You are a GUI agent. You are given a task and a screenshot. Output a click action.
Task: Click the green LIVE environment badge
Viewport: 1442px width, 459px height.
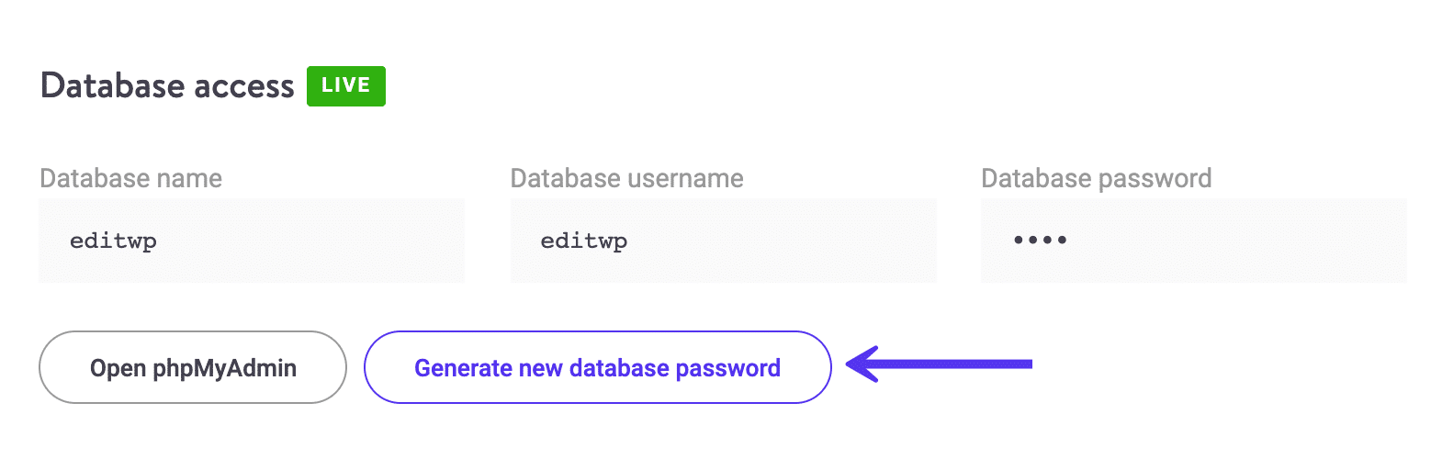[345, 85]
